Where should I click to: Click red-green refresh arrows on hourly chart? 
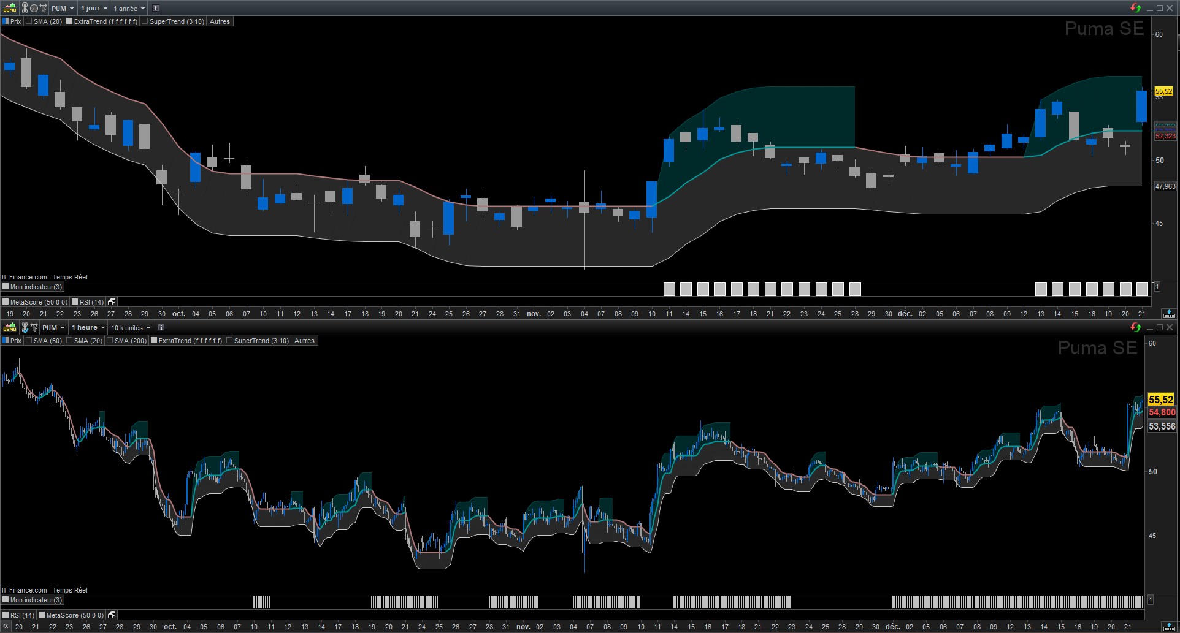click(1136, 327)
